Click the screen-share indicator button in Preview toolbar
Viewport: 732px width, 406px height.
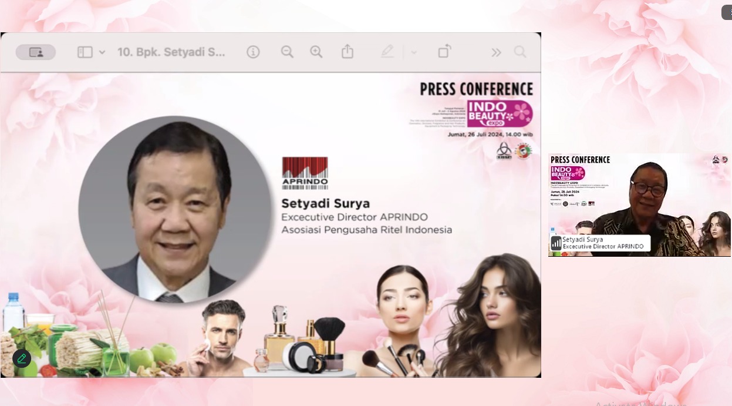(x=36, y=52)
